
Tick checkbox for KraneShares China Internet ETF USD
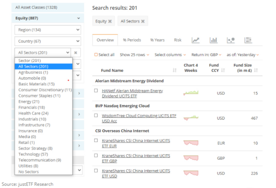[96, 171]
